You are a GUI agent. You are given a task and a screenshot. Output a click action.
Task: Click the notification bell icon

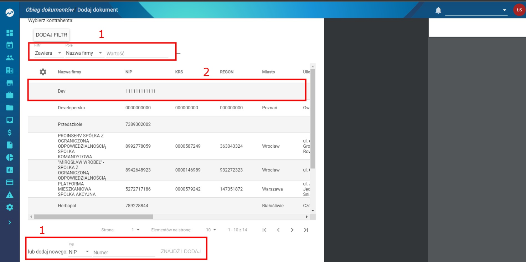click(x=438, y=10)
